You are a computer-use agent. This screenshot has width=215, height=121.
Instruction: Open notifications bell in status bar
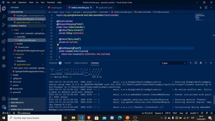point(211,113)
